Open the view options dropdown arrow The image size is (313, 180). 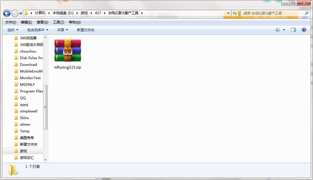click(x=284, y=30)
